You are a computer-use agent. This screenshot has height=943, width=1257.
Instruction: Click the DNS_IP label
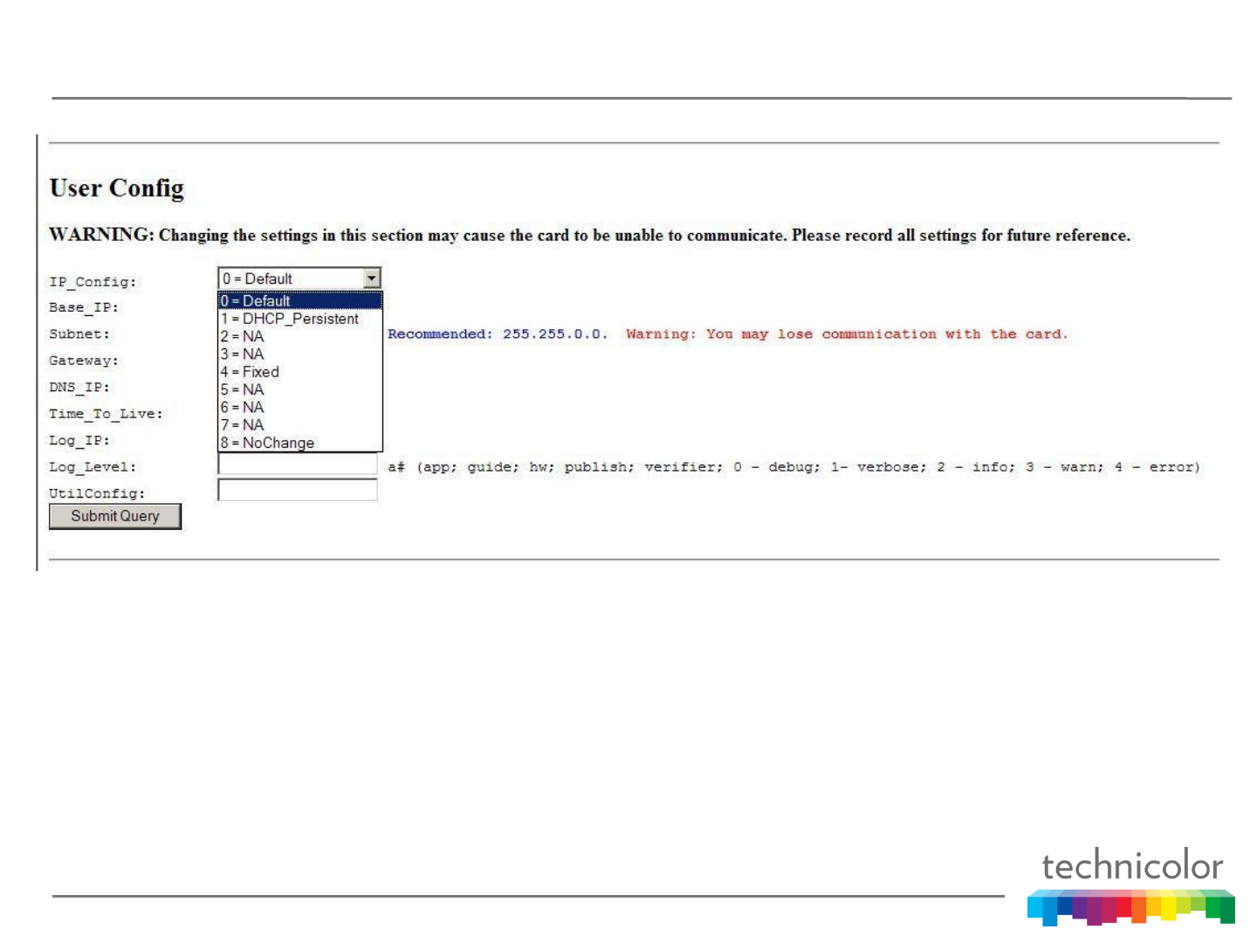(79, 387)
